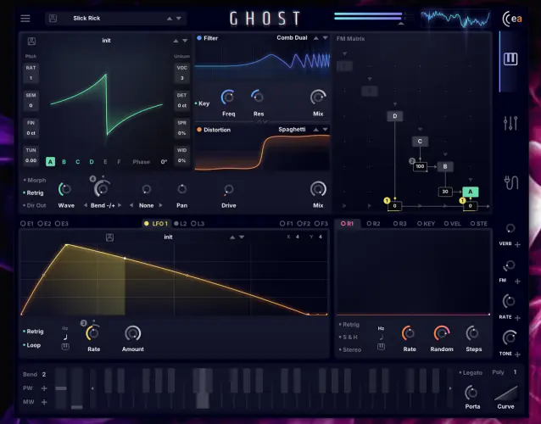
Task: Add modulation to TONE with plus icon
Action: tap(517, 354)
